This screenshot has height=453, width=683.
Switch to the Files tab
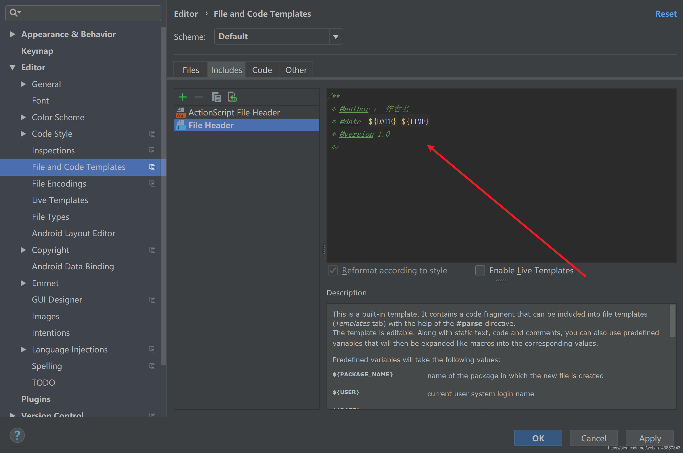pyautogui.click(x=191, y=70)
